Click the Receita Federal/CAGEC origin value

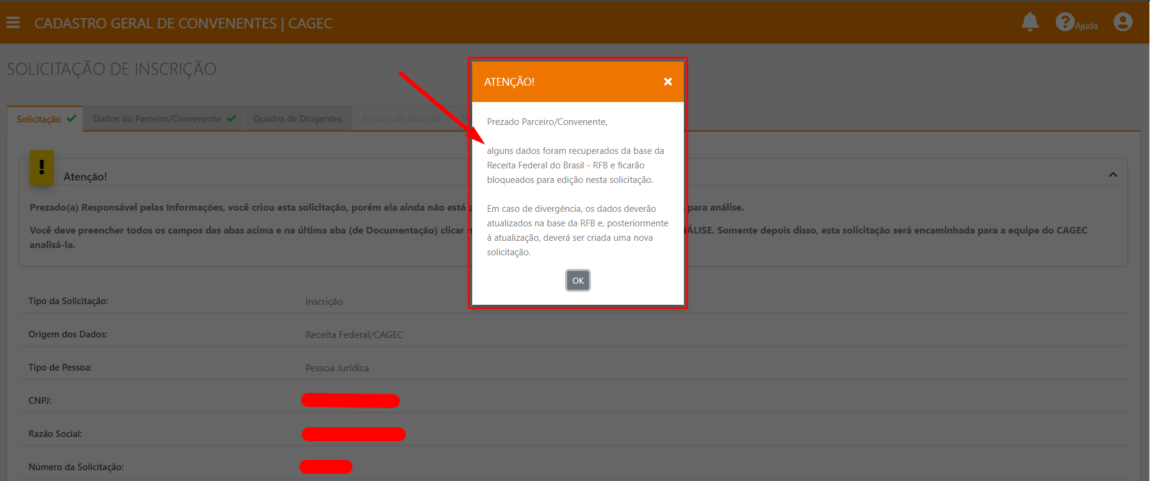[x=354, y=335]
